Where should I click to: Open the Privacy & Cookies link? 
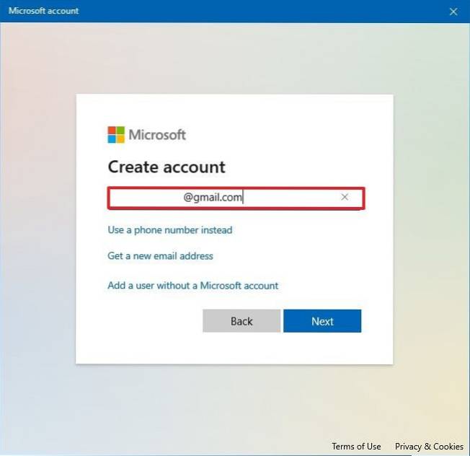pos(429,447)
